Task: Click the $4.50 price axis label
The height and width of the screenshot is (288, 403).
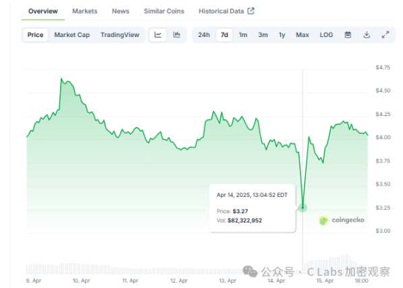Action: coord(383,90)
